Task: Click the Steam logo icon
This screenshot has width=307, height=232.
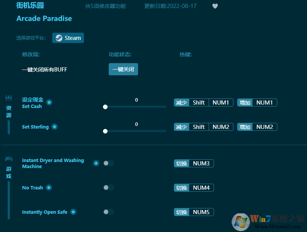Action: 59,38
